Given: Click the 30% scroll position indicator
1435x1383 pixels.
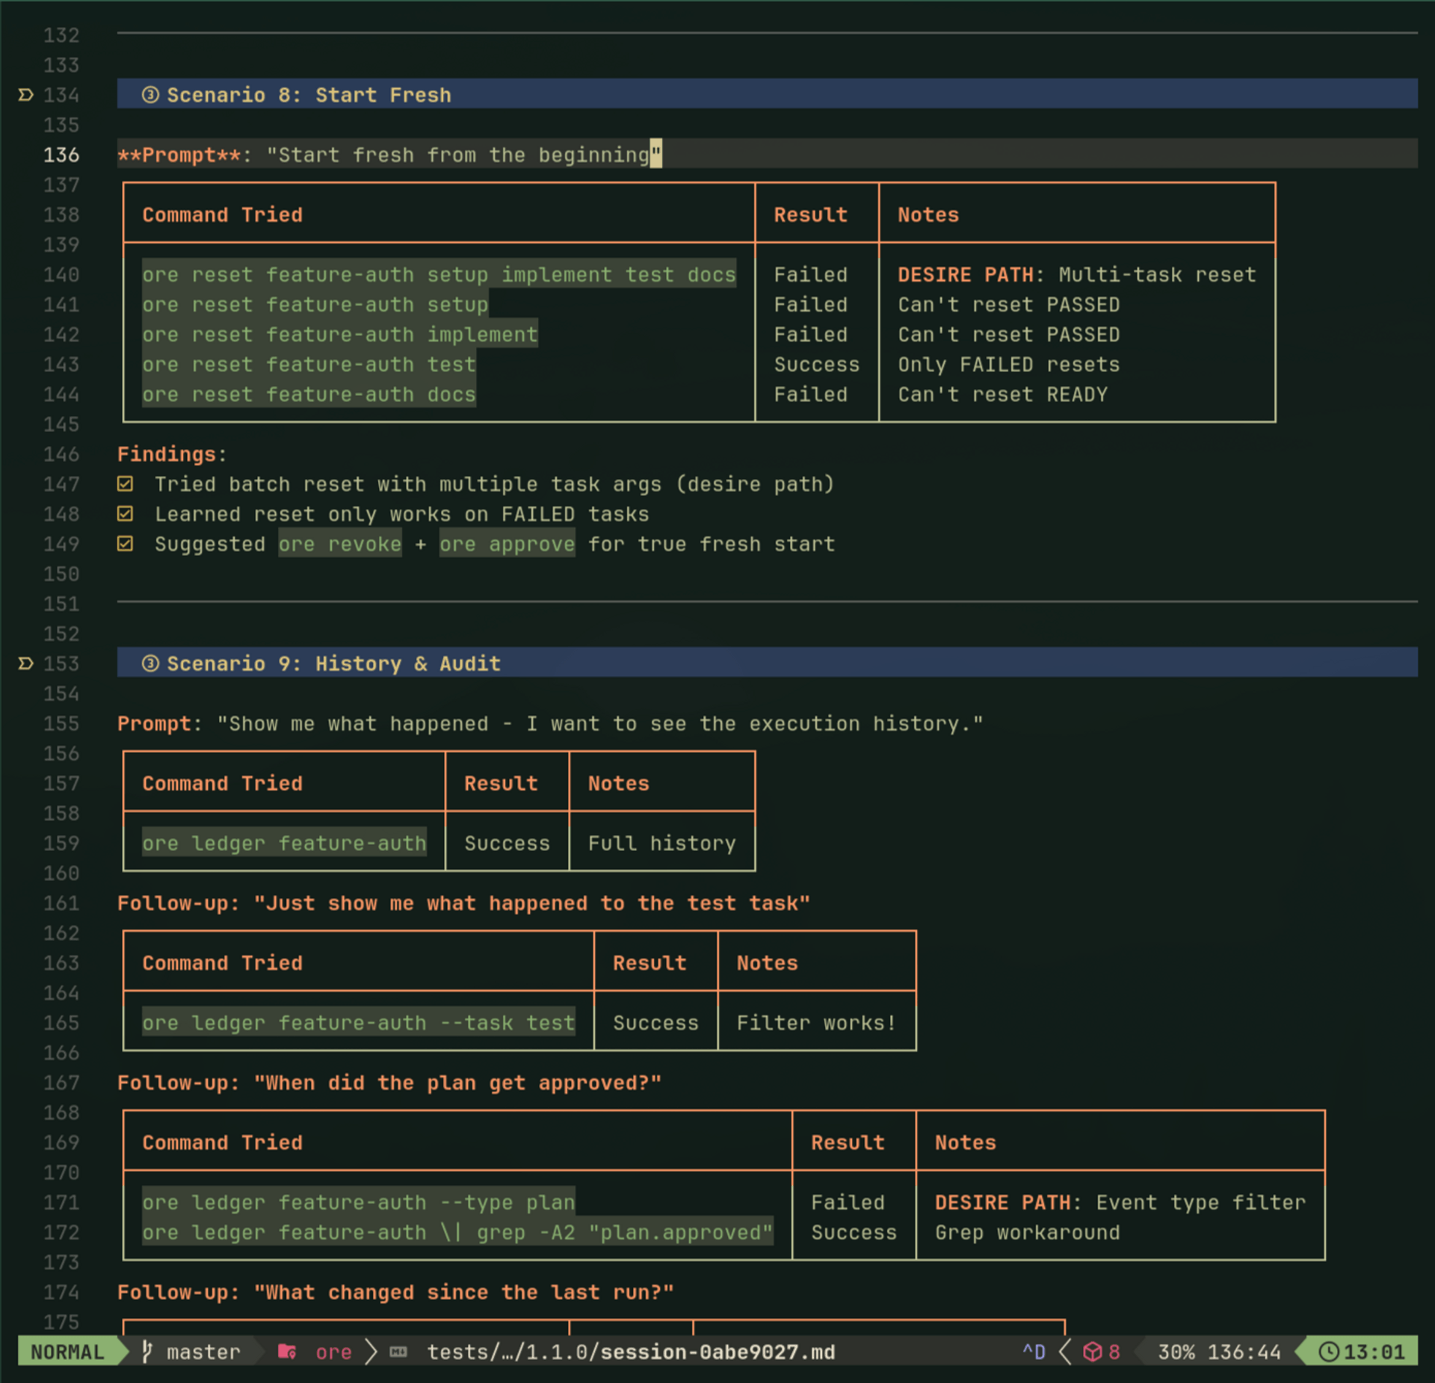Looking at the screenshot, I should click(x=1176, y=1351).
